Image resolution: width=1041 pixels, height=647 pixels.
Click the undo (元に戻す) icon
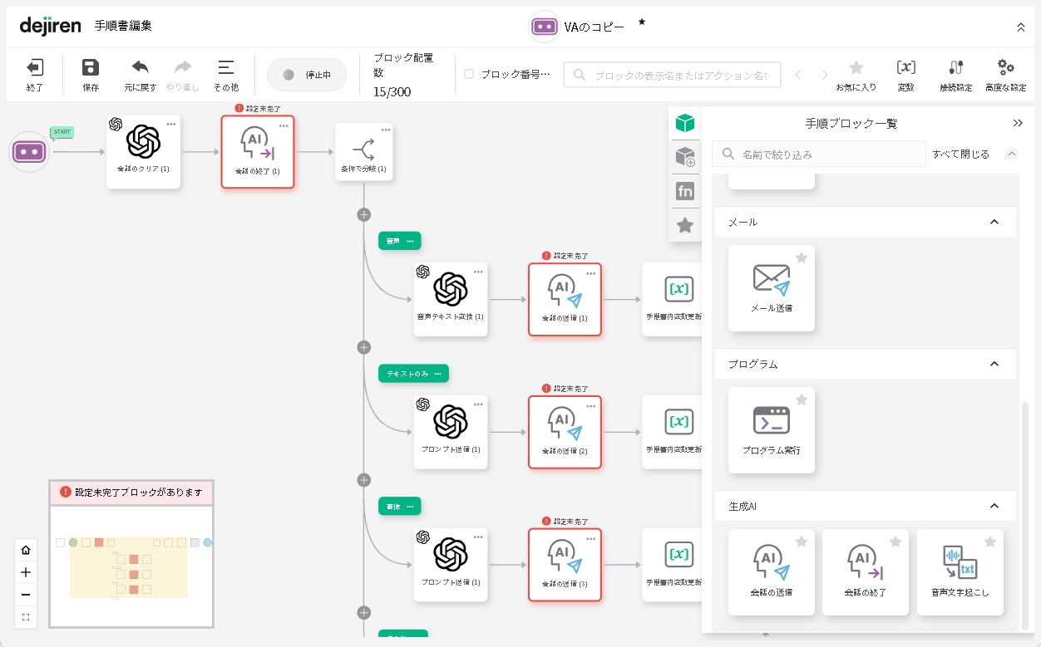[x=141, y=68]
